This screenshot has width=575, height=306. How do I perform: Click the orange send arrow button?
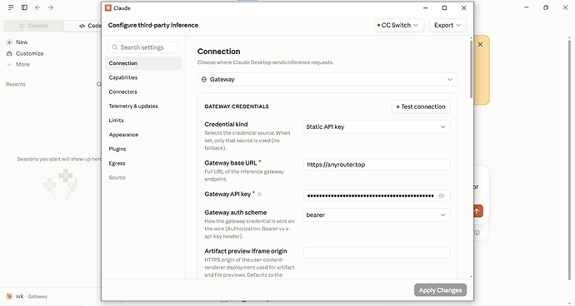pos(477,211)
